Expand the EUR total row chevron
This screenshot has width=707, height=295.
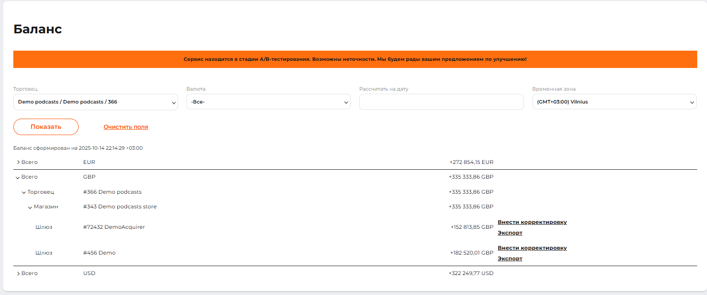pyautogui.click(x=18, y=163)
